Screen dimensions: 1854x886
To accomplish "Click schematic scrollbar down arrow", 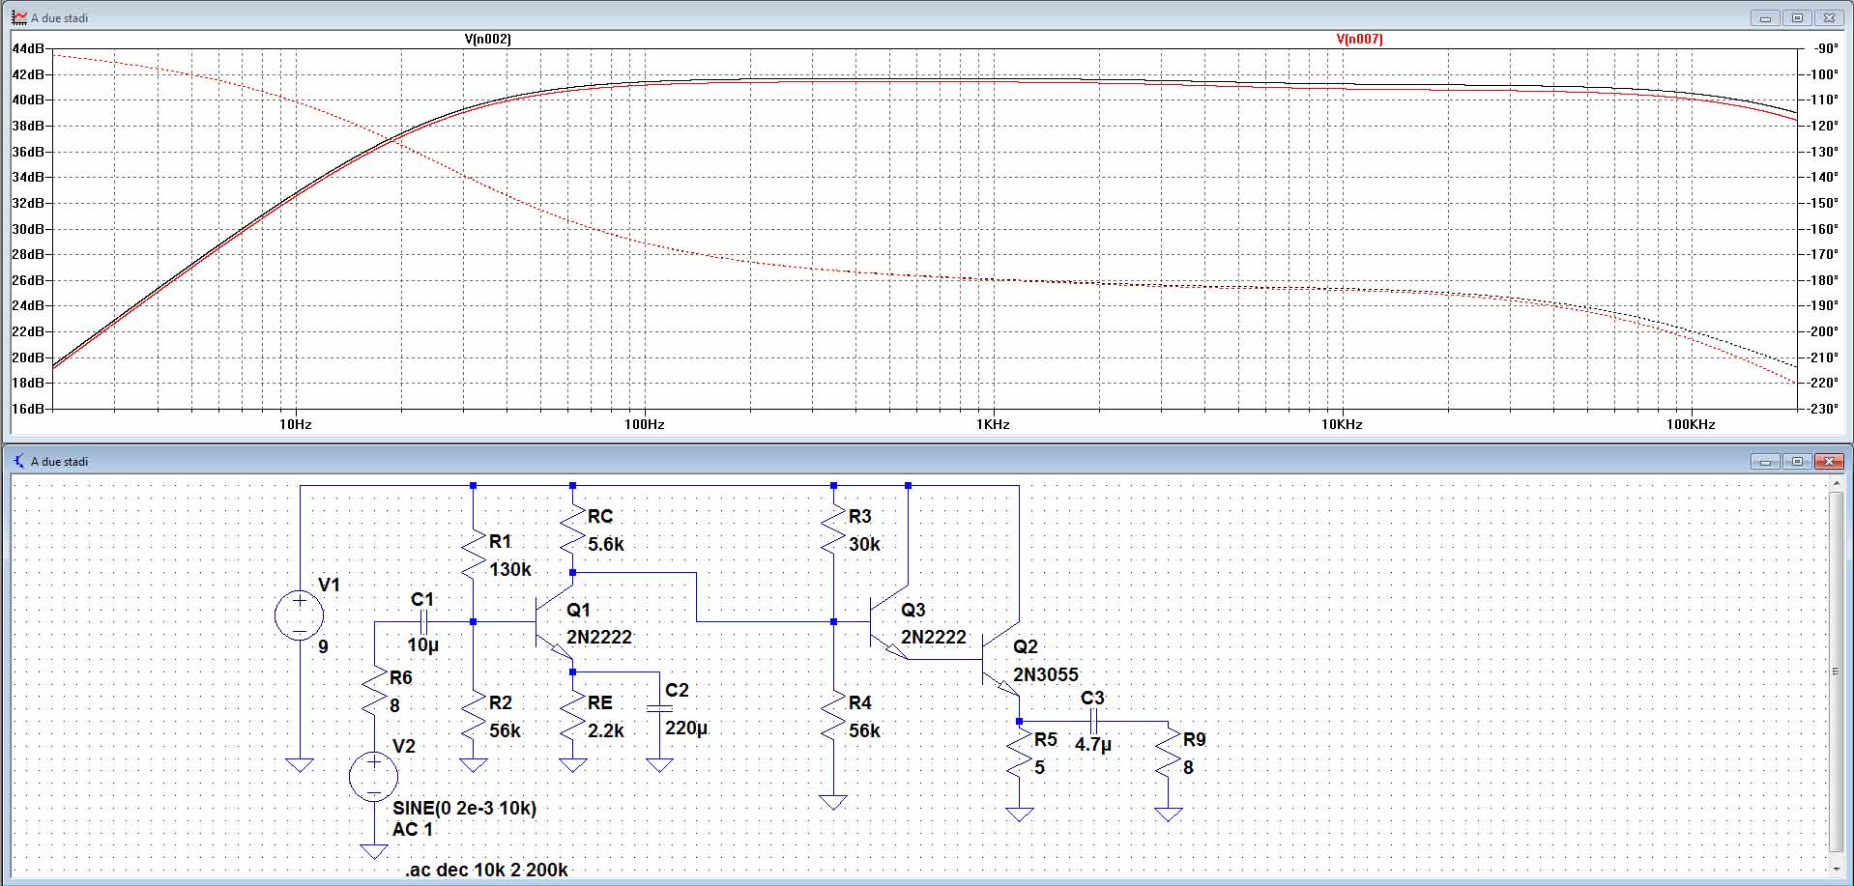I will [1836, 871].
